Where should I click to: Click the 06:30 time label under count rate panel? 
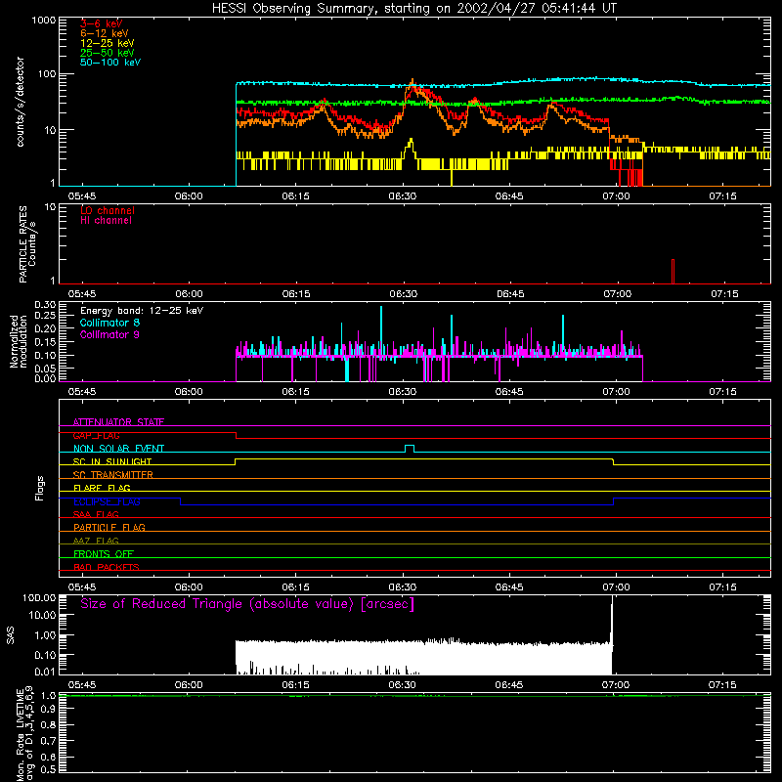[403, 196]
